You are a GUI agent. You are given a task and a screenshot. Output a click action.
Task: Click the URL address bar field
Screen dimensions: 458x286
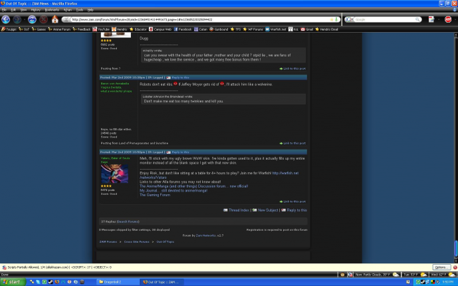[x=200, y=19]
